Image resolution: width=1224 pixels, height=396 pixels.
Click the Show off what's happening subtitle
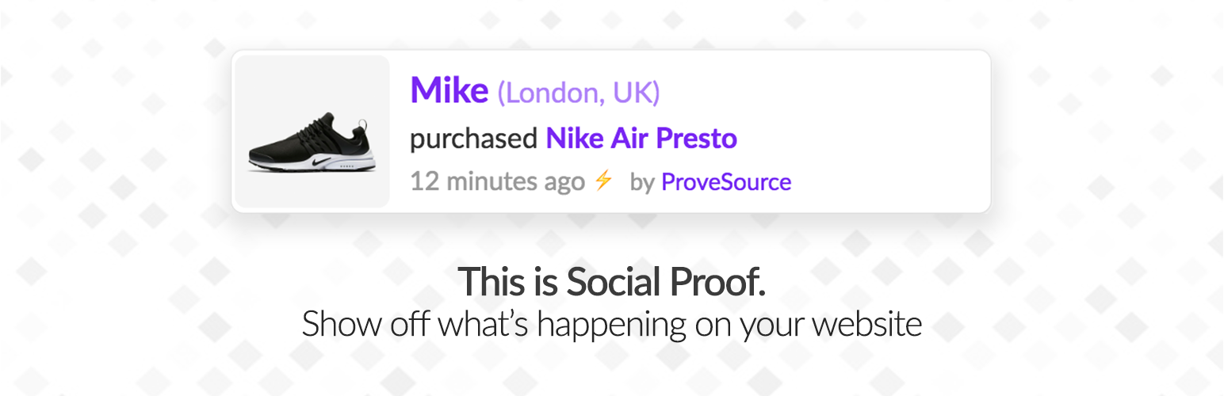coord(611,325)
